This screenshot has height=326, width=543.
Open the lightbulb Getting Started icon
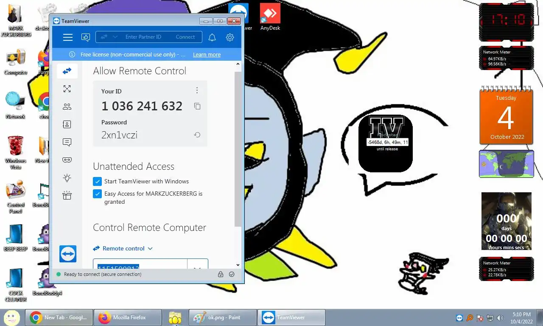(x=67, y=178)
